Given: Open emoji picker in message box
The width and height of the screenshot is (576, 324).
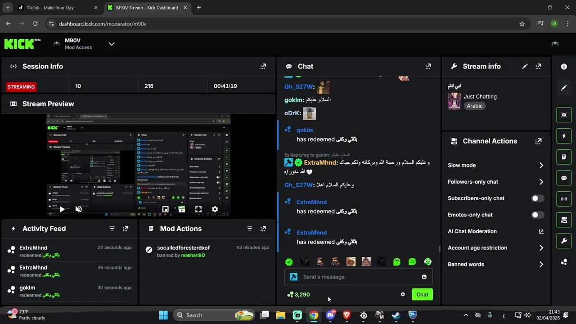Looking at the screenshot, I should point(424,277).
